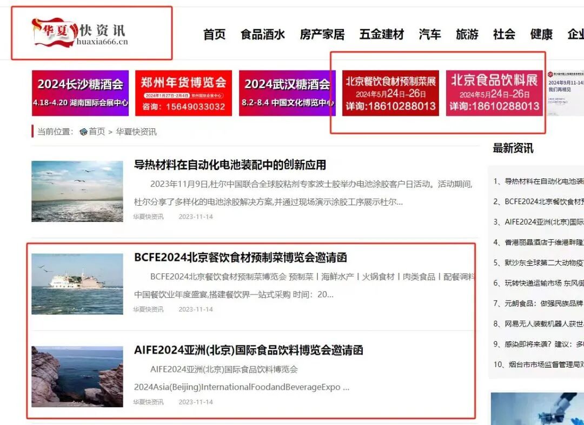Open the 郑州年货博览会 banner ad
Image resolution: width=584 pixels, height=425 pixels.
point(184,93)
